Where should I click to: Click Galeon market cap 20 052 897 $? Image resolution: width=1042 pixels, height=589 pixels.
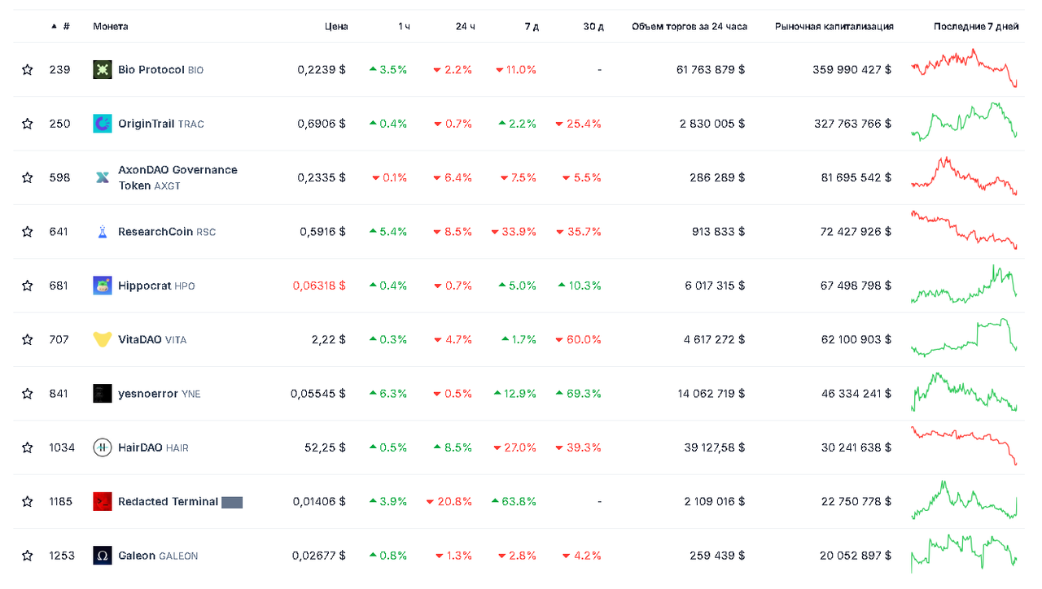pos(856,556)
